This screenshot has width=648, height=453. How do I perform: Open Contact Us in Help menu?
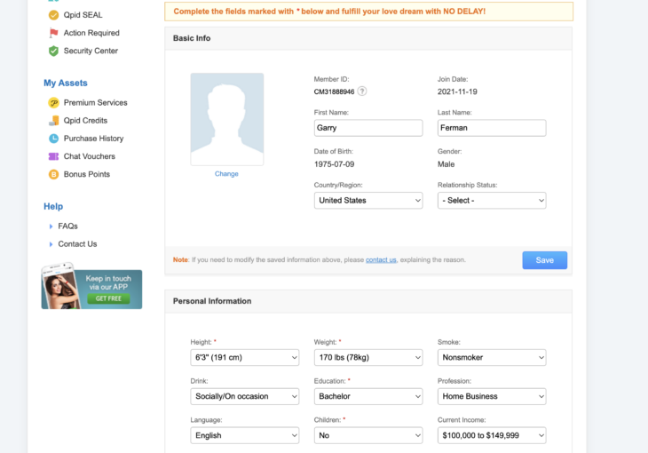pyautogui.click(x=77, y=244)
